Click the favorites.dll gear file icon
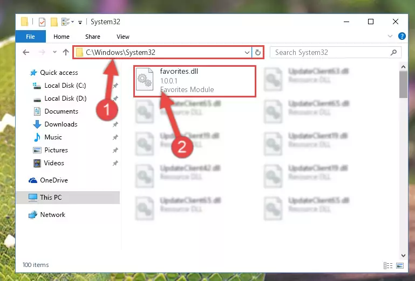 point(145,79)
